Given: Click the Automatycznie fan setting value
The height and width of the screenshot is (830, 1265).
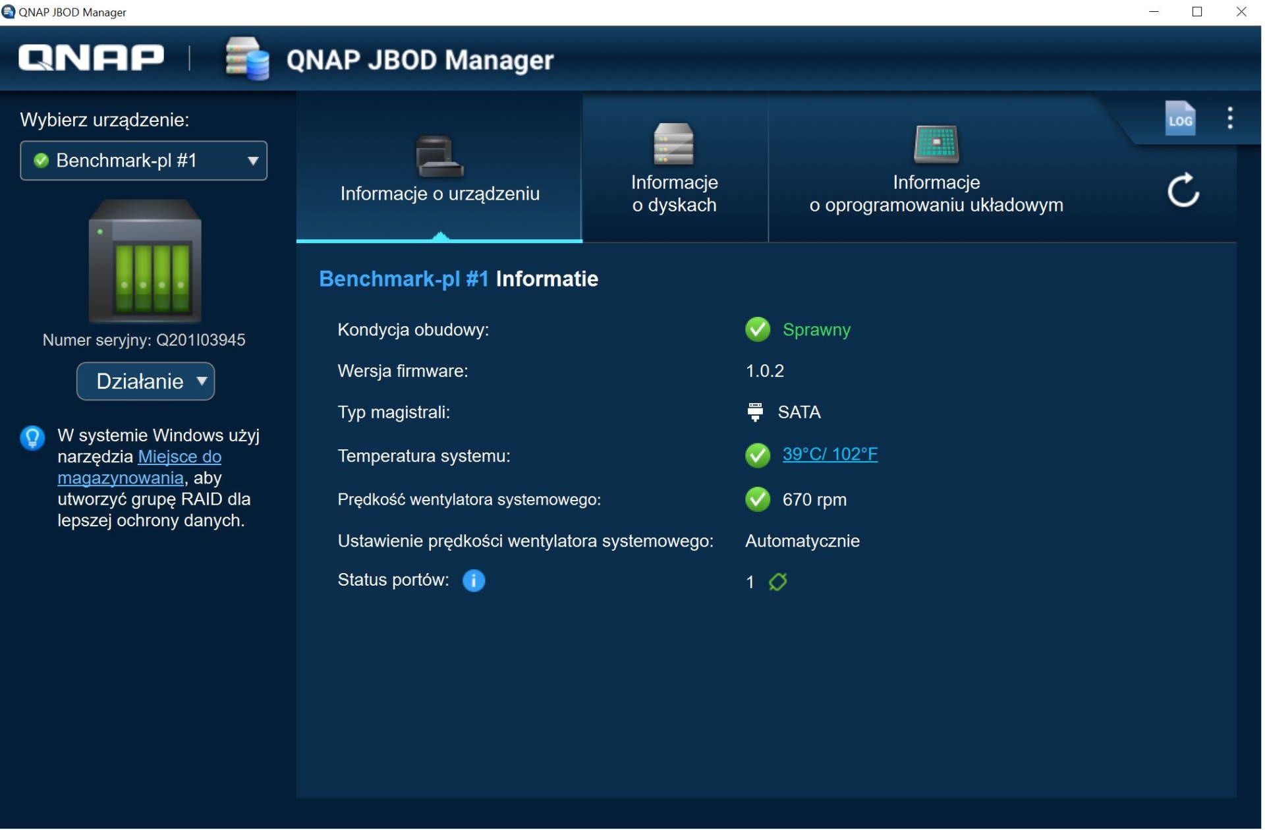Looking at the screenshot, I should point(804,542).
